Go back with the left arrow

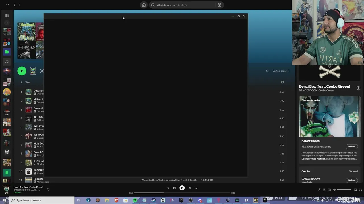click(14, 5)
